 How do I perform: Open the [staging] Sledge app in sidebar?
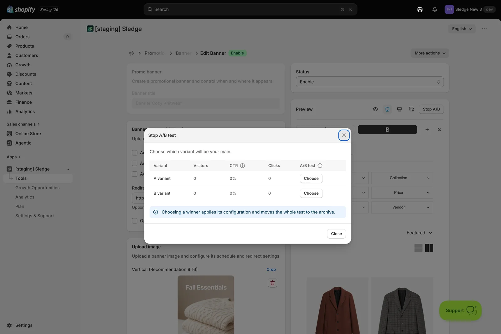pyautogui.click(x=32, y=169)
